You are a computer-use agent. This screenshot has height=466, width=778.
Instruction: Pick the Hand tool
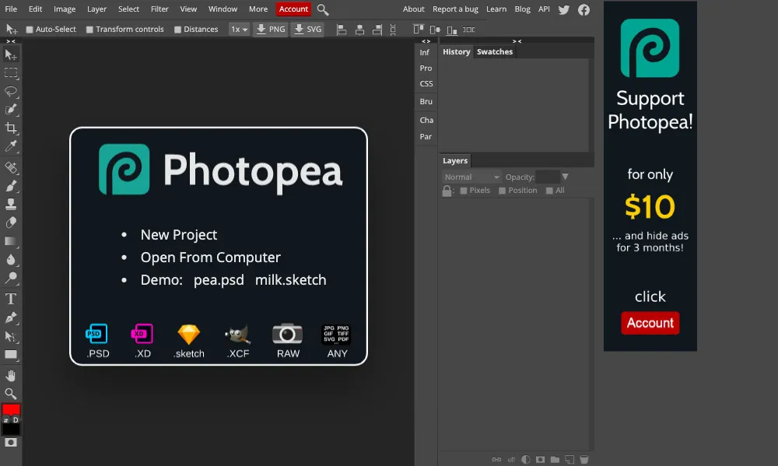[x=11, y=376]
